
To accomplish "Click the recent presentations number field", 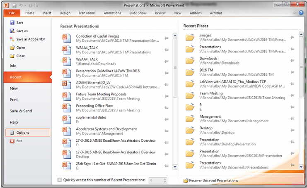I will (x=156, y=180).
